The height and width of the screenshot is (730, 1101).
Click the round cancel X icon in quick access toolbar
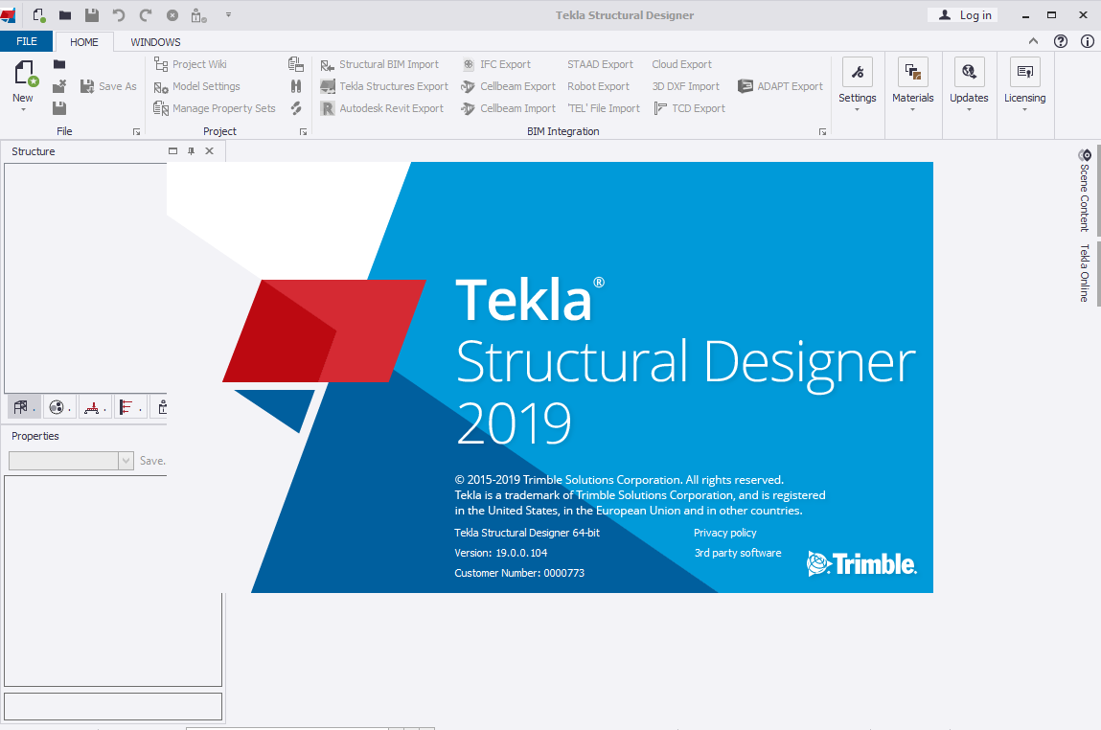pyautogui.click(x=172, y=14)
